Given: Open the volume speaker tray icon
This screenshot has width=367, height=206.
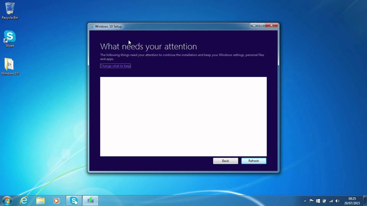Looking at the screenshot, I should [337, 201].
